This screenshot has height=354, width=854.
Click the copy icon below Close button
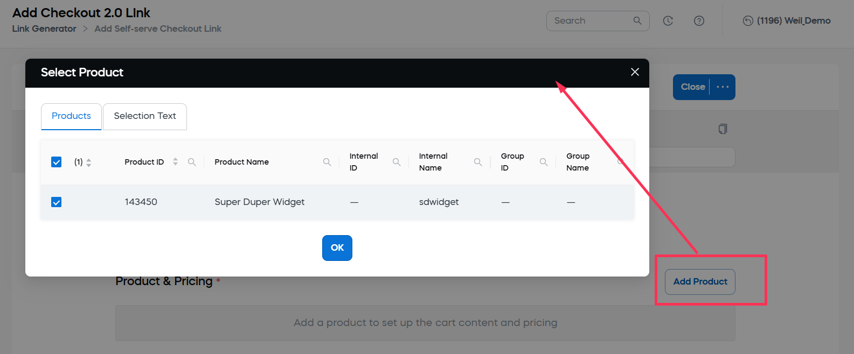(x=723, y=129)
